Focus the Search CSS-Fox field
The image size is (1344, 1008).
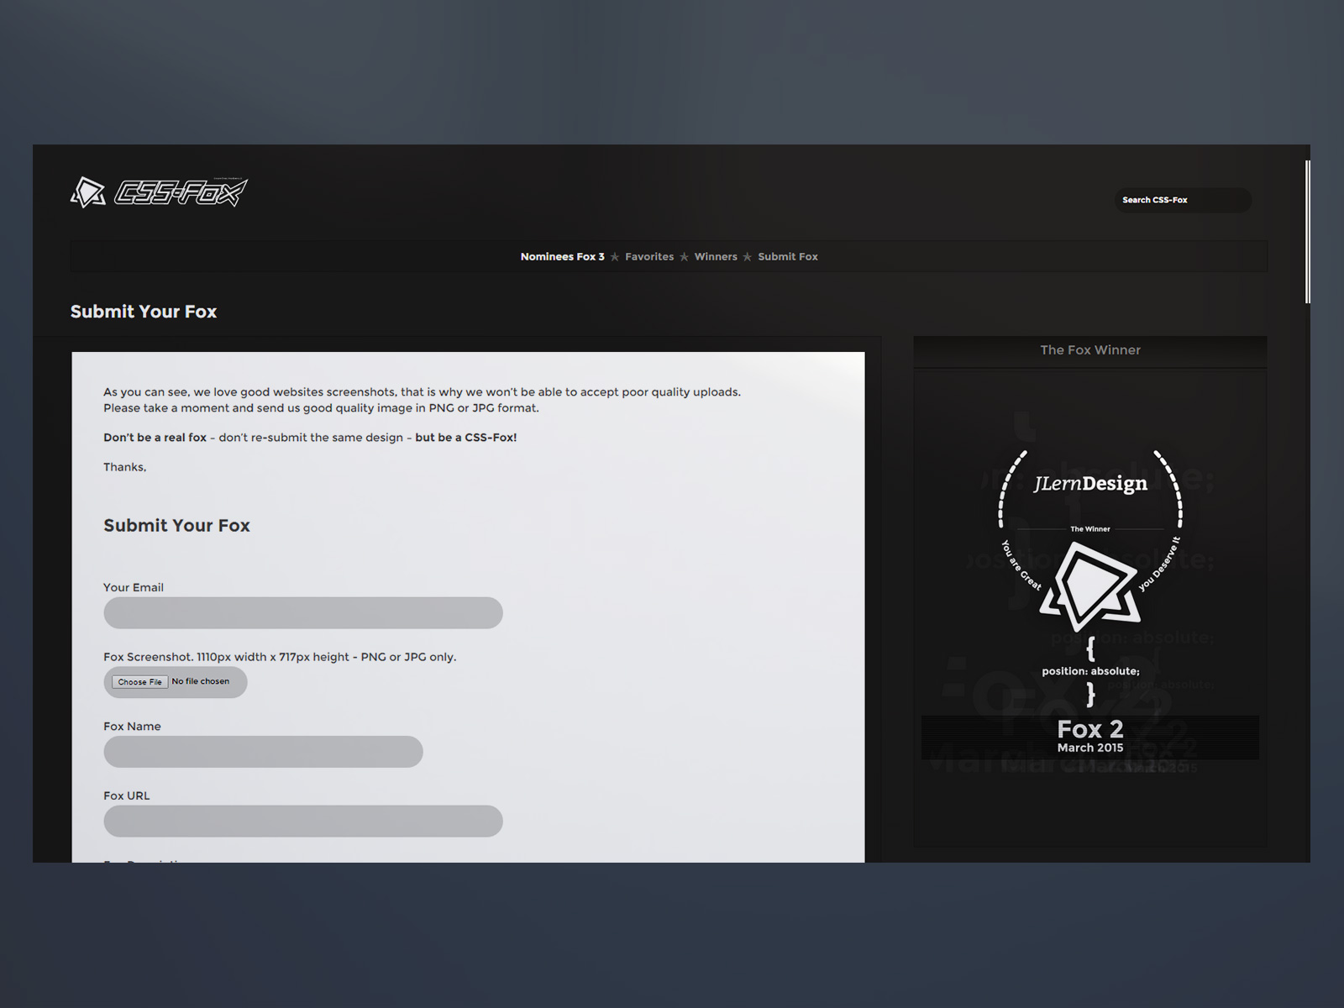[x=1182, y=200]
